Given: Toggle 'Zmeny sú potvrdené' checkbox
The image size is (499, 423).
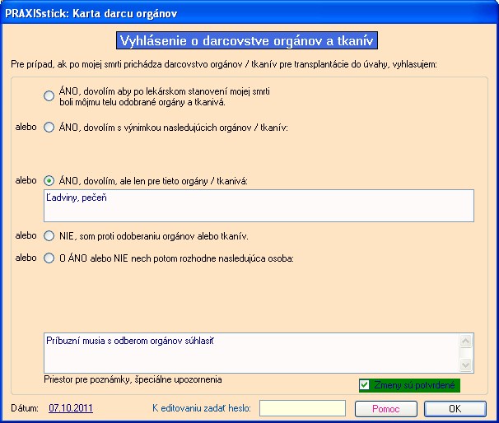Looking at the screenshot, I should (365, 385).
